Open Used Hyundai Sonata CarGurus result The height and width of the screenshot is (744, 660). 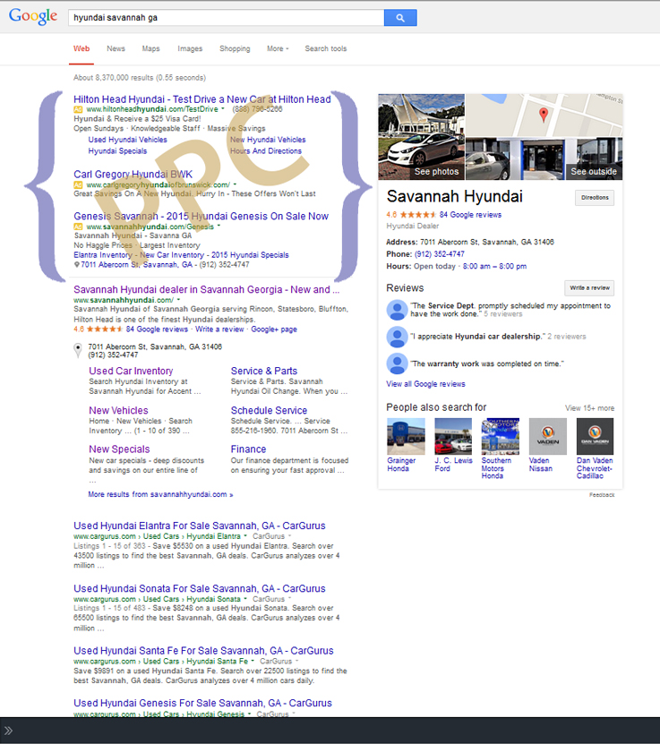(200, 588)
